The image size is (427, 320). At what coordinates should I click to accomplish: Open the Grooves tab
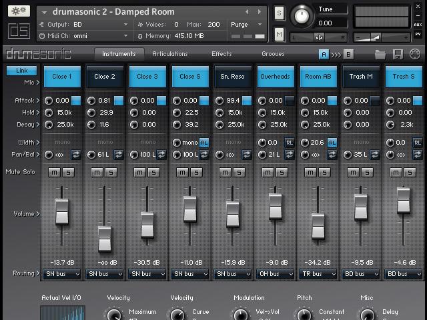click(x=273, y=54)
